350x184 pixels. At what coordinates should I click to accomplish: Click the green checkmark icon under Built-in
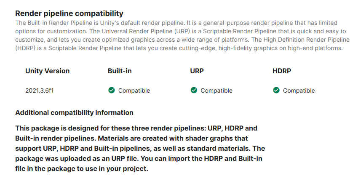112,91
